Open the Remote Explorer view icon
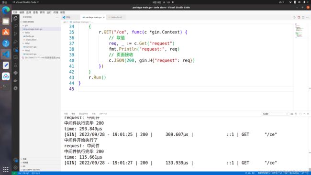Screen dimensions: 311x175 coord(15,57)
